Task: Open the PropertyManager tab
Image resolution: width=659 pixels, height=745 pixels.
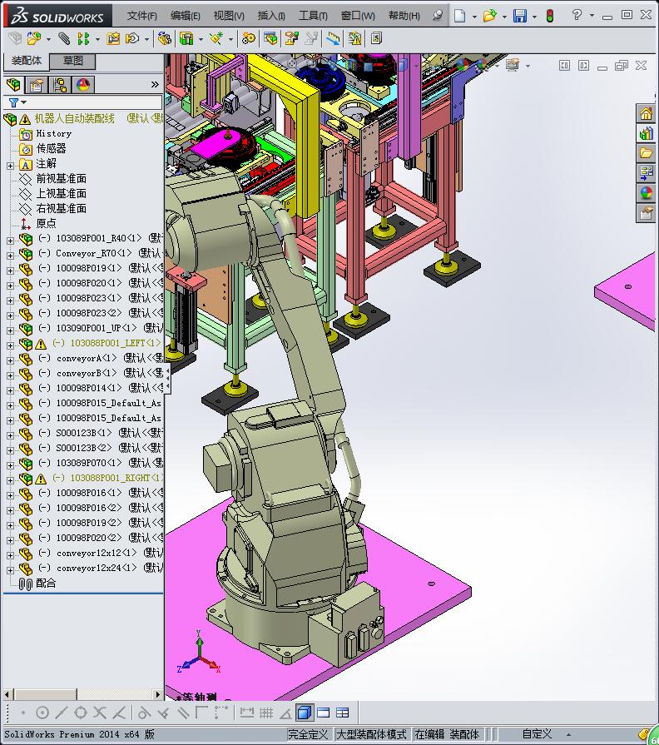Action: (37, 85)
